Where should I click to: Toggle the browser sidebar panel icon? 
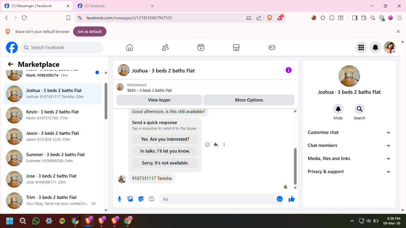[355, 18]
